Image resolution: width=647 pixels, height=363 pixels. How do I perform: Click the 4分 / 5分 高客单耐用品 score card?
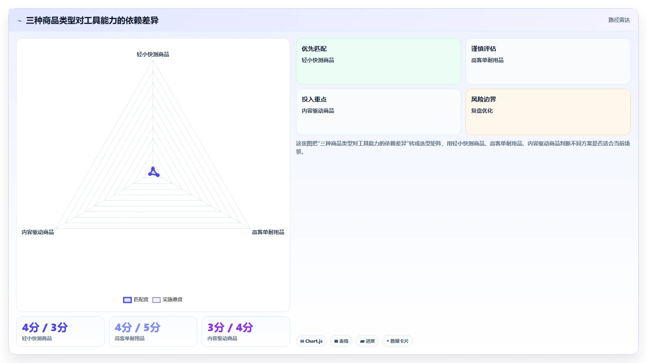click(153, 332)
